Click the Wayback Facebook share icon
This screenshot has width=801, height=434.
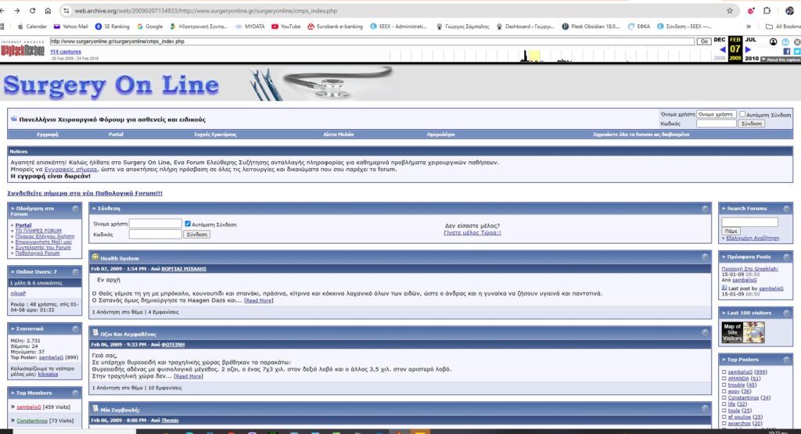click(787, 52)
